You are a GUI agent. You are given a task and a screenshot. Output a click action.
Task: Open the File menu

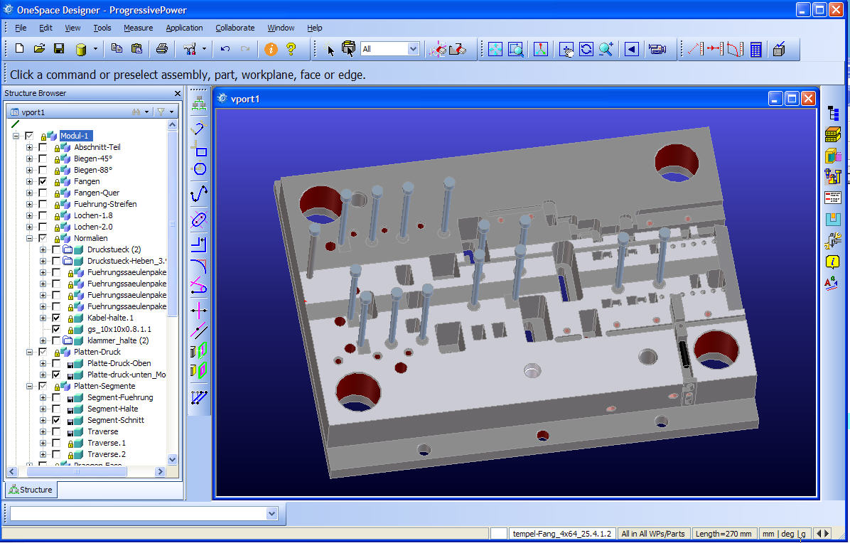point(21,28)
